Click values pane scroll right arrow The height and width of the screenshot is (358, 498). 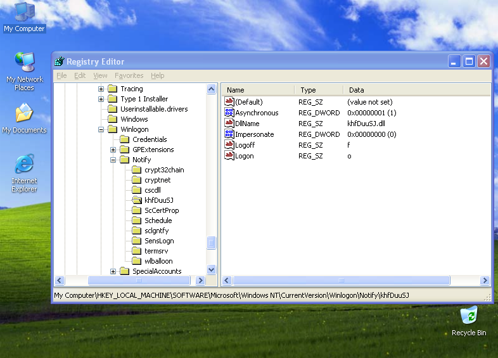point(485,281)
